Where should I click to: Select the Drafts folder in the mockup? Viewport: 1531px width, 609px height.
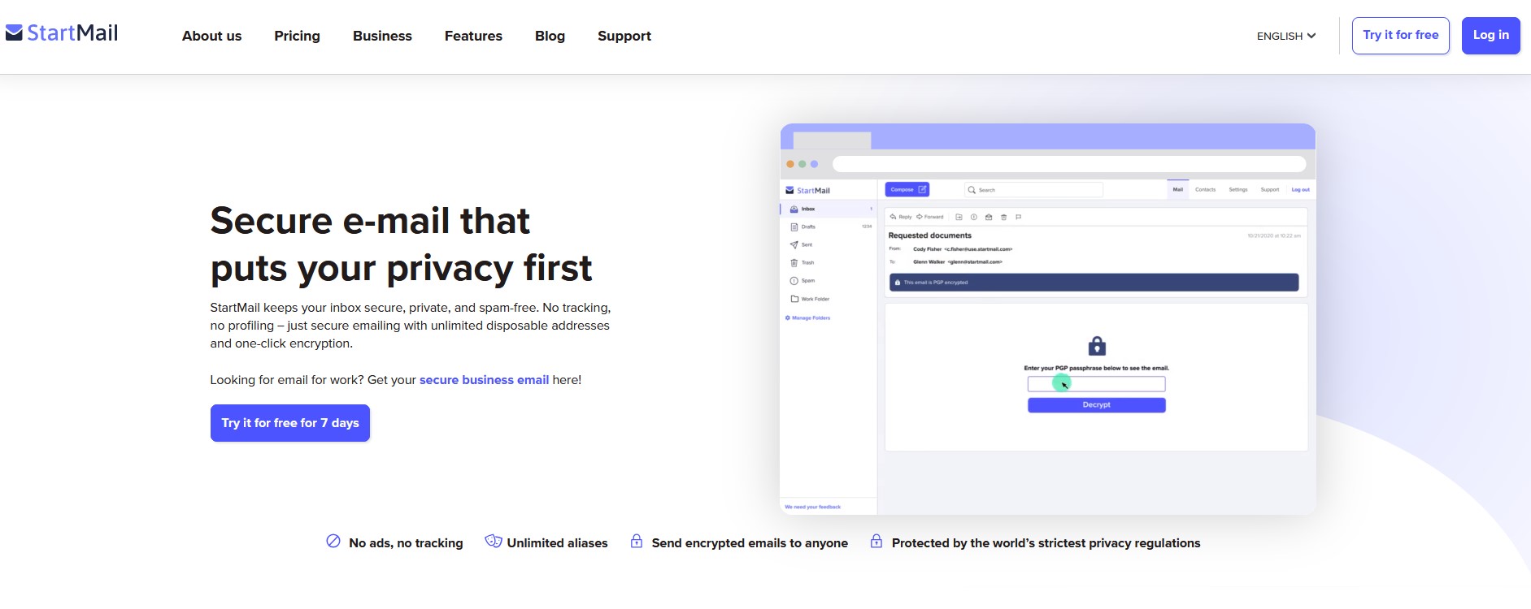click(x=828, y=227)
